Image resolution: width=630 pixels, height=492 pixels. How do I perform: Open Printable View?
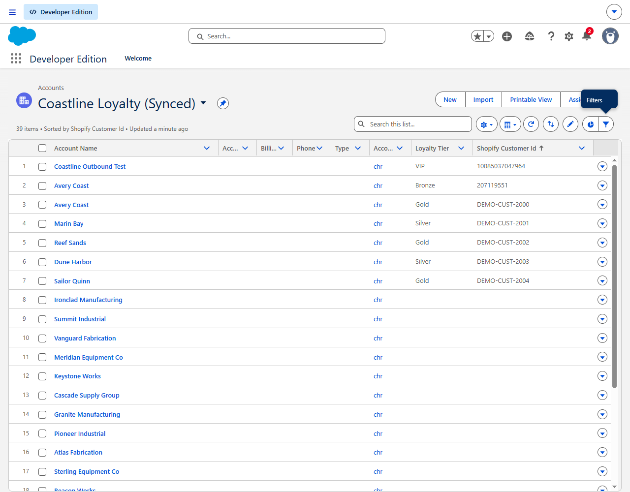(531, 99)
